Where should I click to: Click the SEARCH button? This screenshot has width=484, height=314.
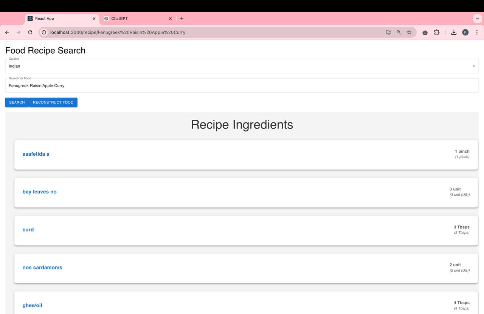click(x=17, y=102)
